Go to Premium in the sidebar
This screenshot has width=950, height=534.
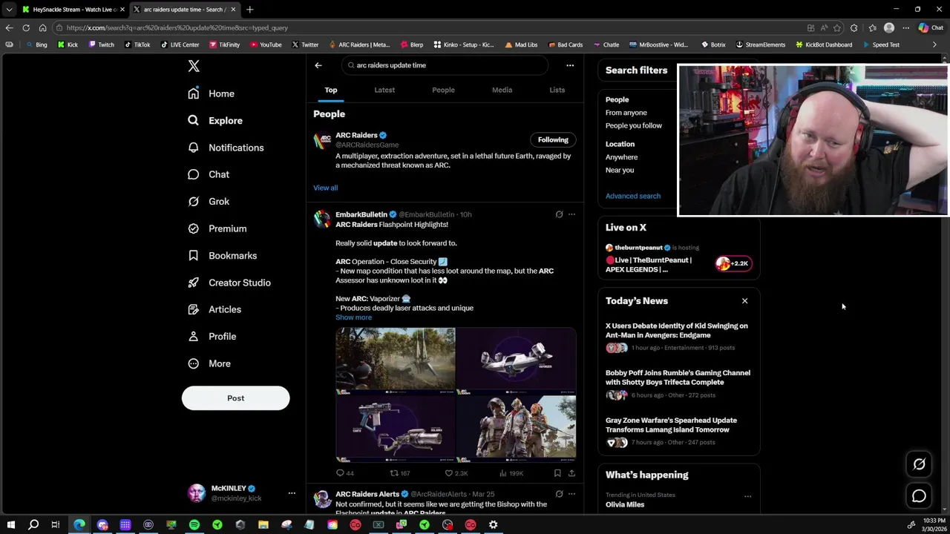[x=217, y=228]
